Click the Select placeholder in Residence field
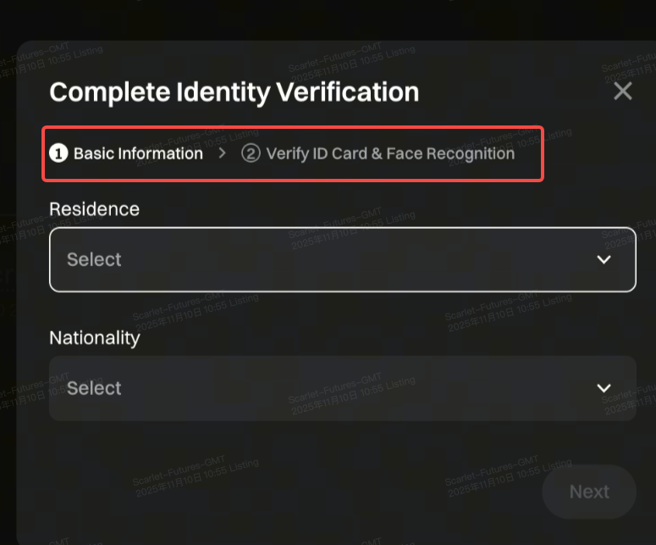Screen dimensions: 656x545 coord(94,259)
